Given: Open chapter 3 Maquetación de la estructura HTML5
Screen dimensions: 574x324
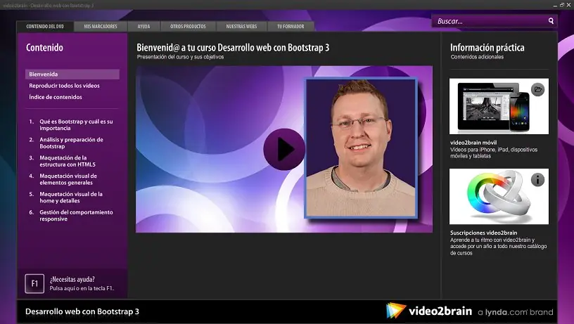Looking at the screenshot, I should (x=63, y=161).
